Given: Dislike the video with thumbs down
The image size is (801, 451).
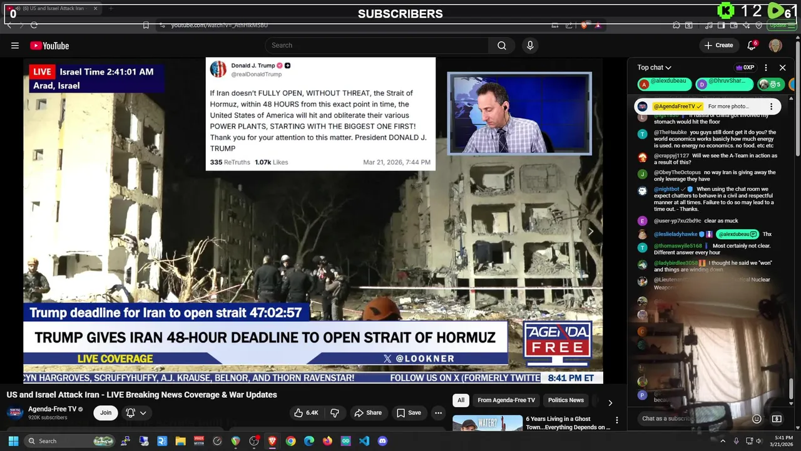Looking at the screenshot, I should [x=335, y=413].
